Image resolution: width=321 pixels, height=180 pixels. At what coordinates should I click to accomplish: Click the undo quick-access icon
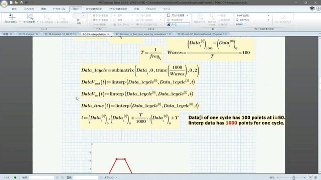27,2
